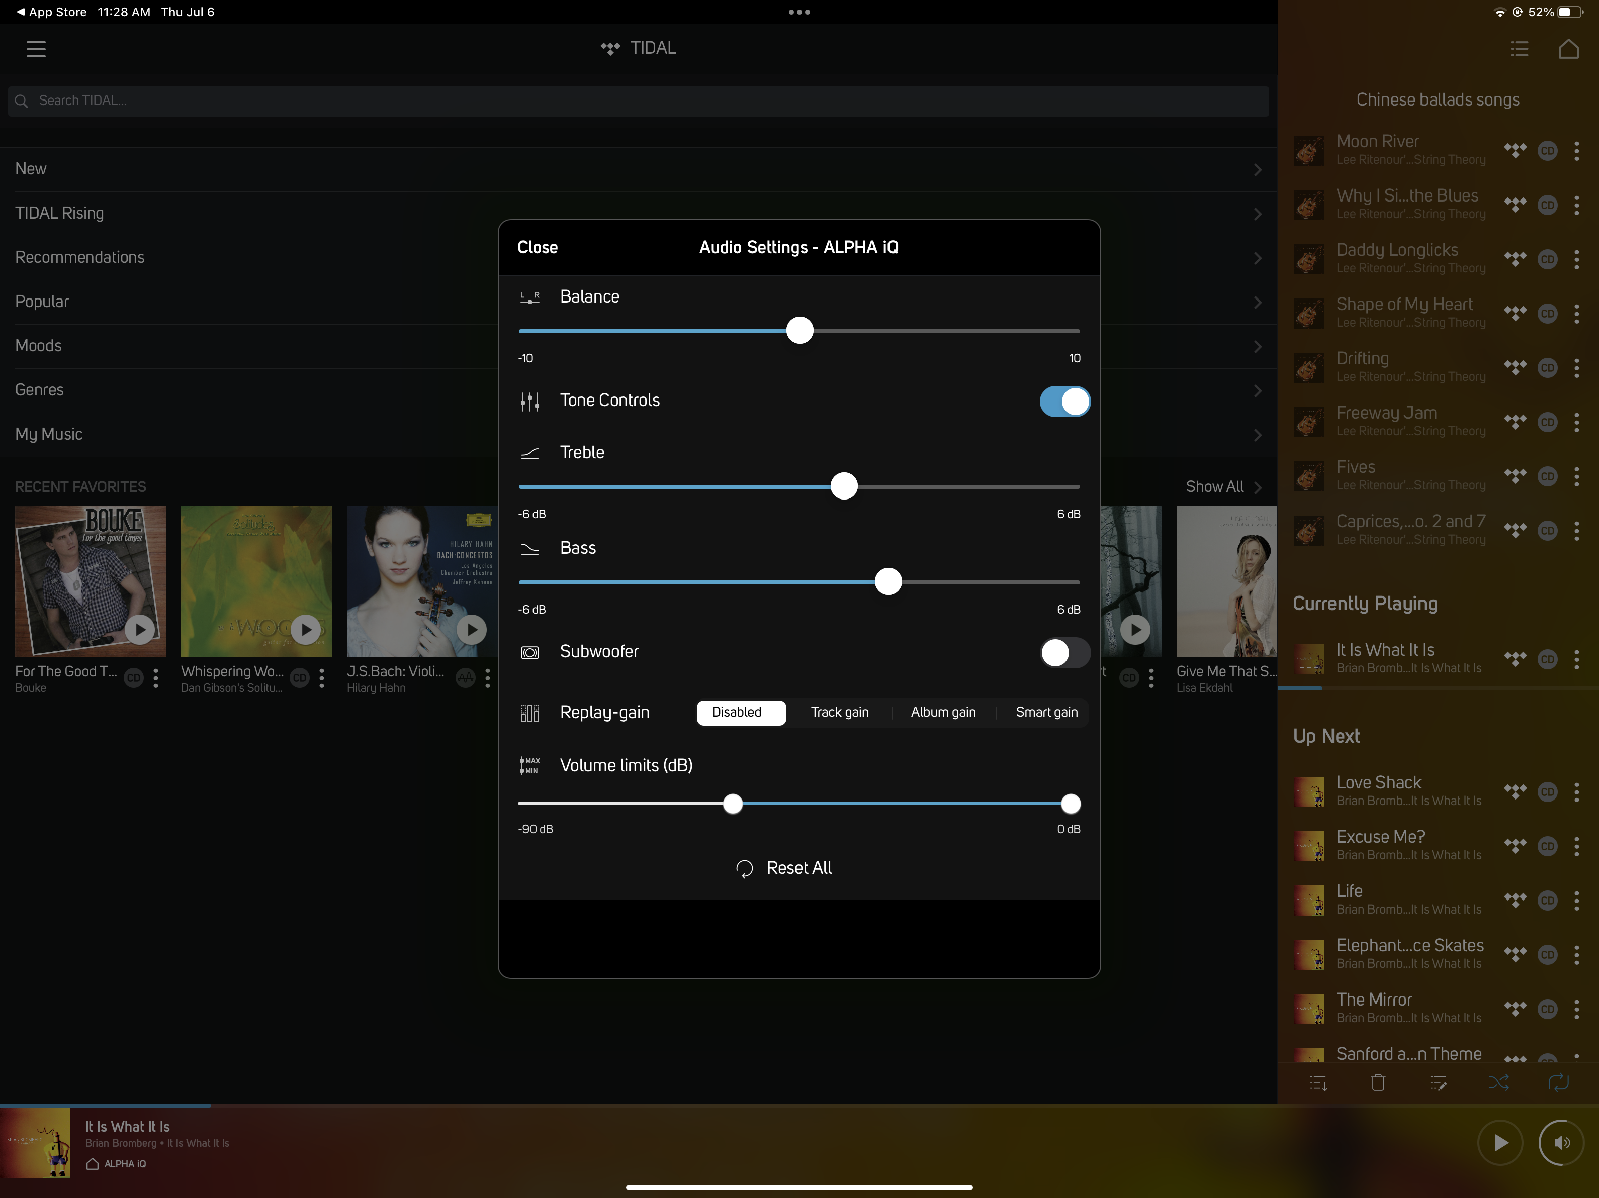Click the Search TIDAL input field
Image resolution: width=1599 pixels, height=1198 pixels.
(638, 101)
